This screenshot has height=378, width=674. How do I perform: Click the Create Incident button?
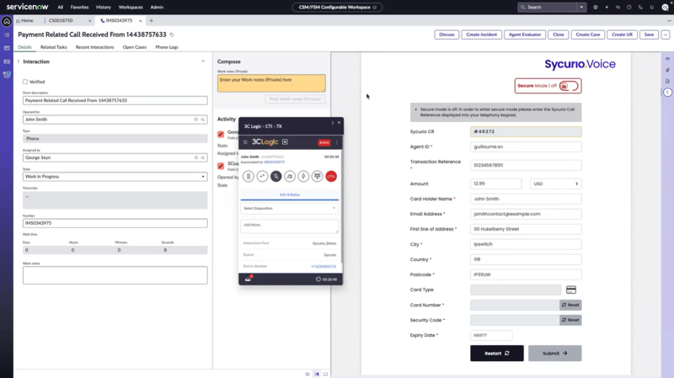tap(481, 35)
